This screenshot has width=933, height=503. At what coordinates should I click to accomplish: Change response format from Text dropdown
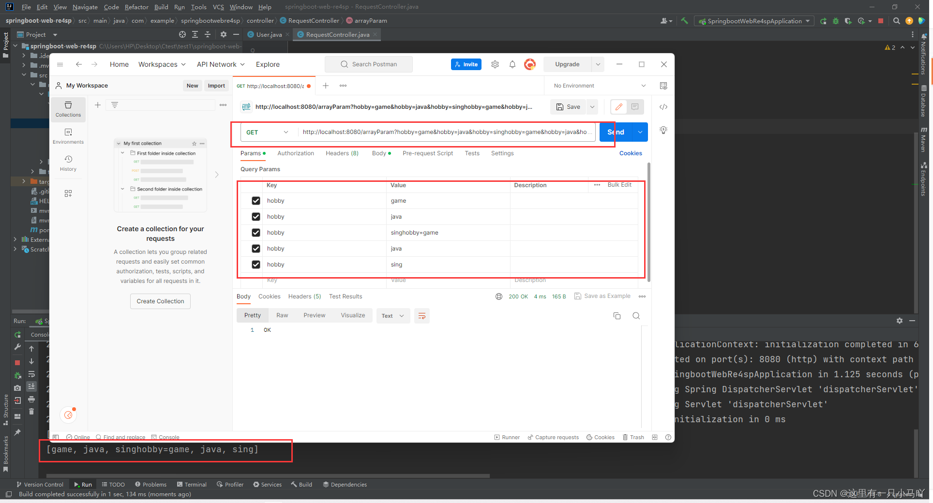pyautogui.click(x=393, y=316)
